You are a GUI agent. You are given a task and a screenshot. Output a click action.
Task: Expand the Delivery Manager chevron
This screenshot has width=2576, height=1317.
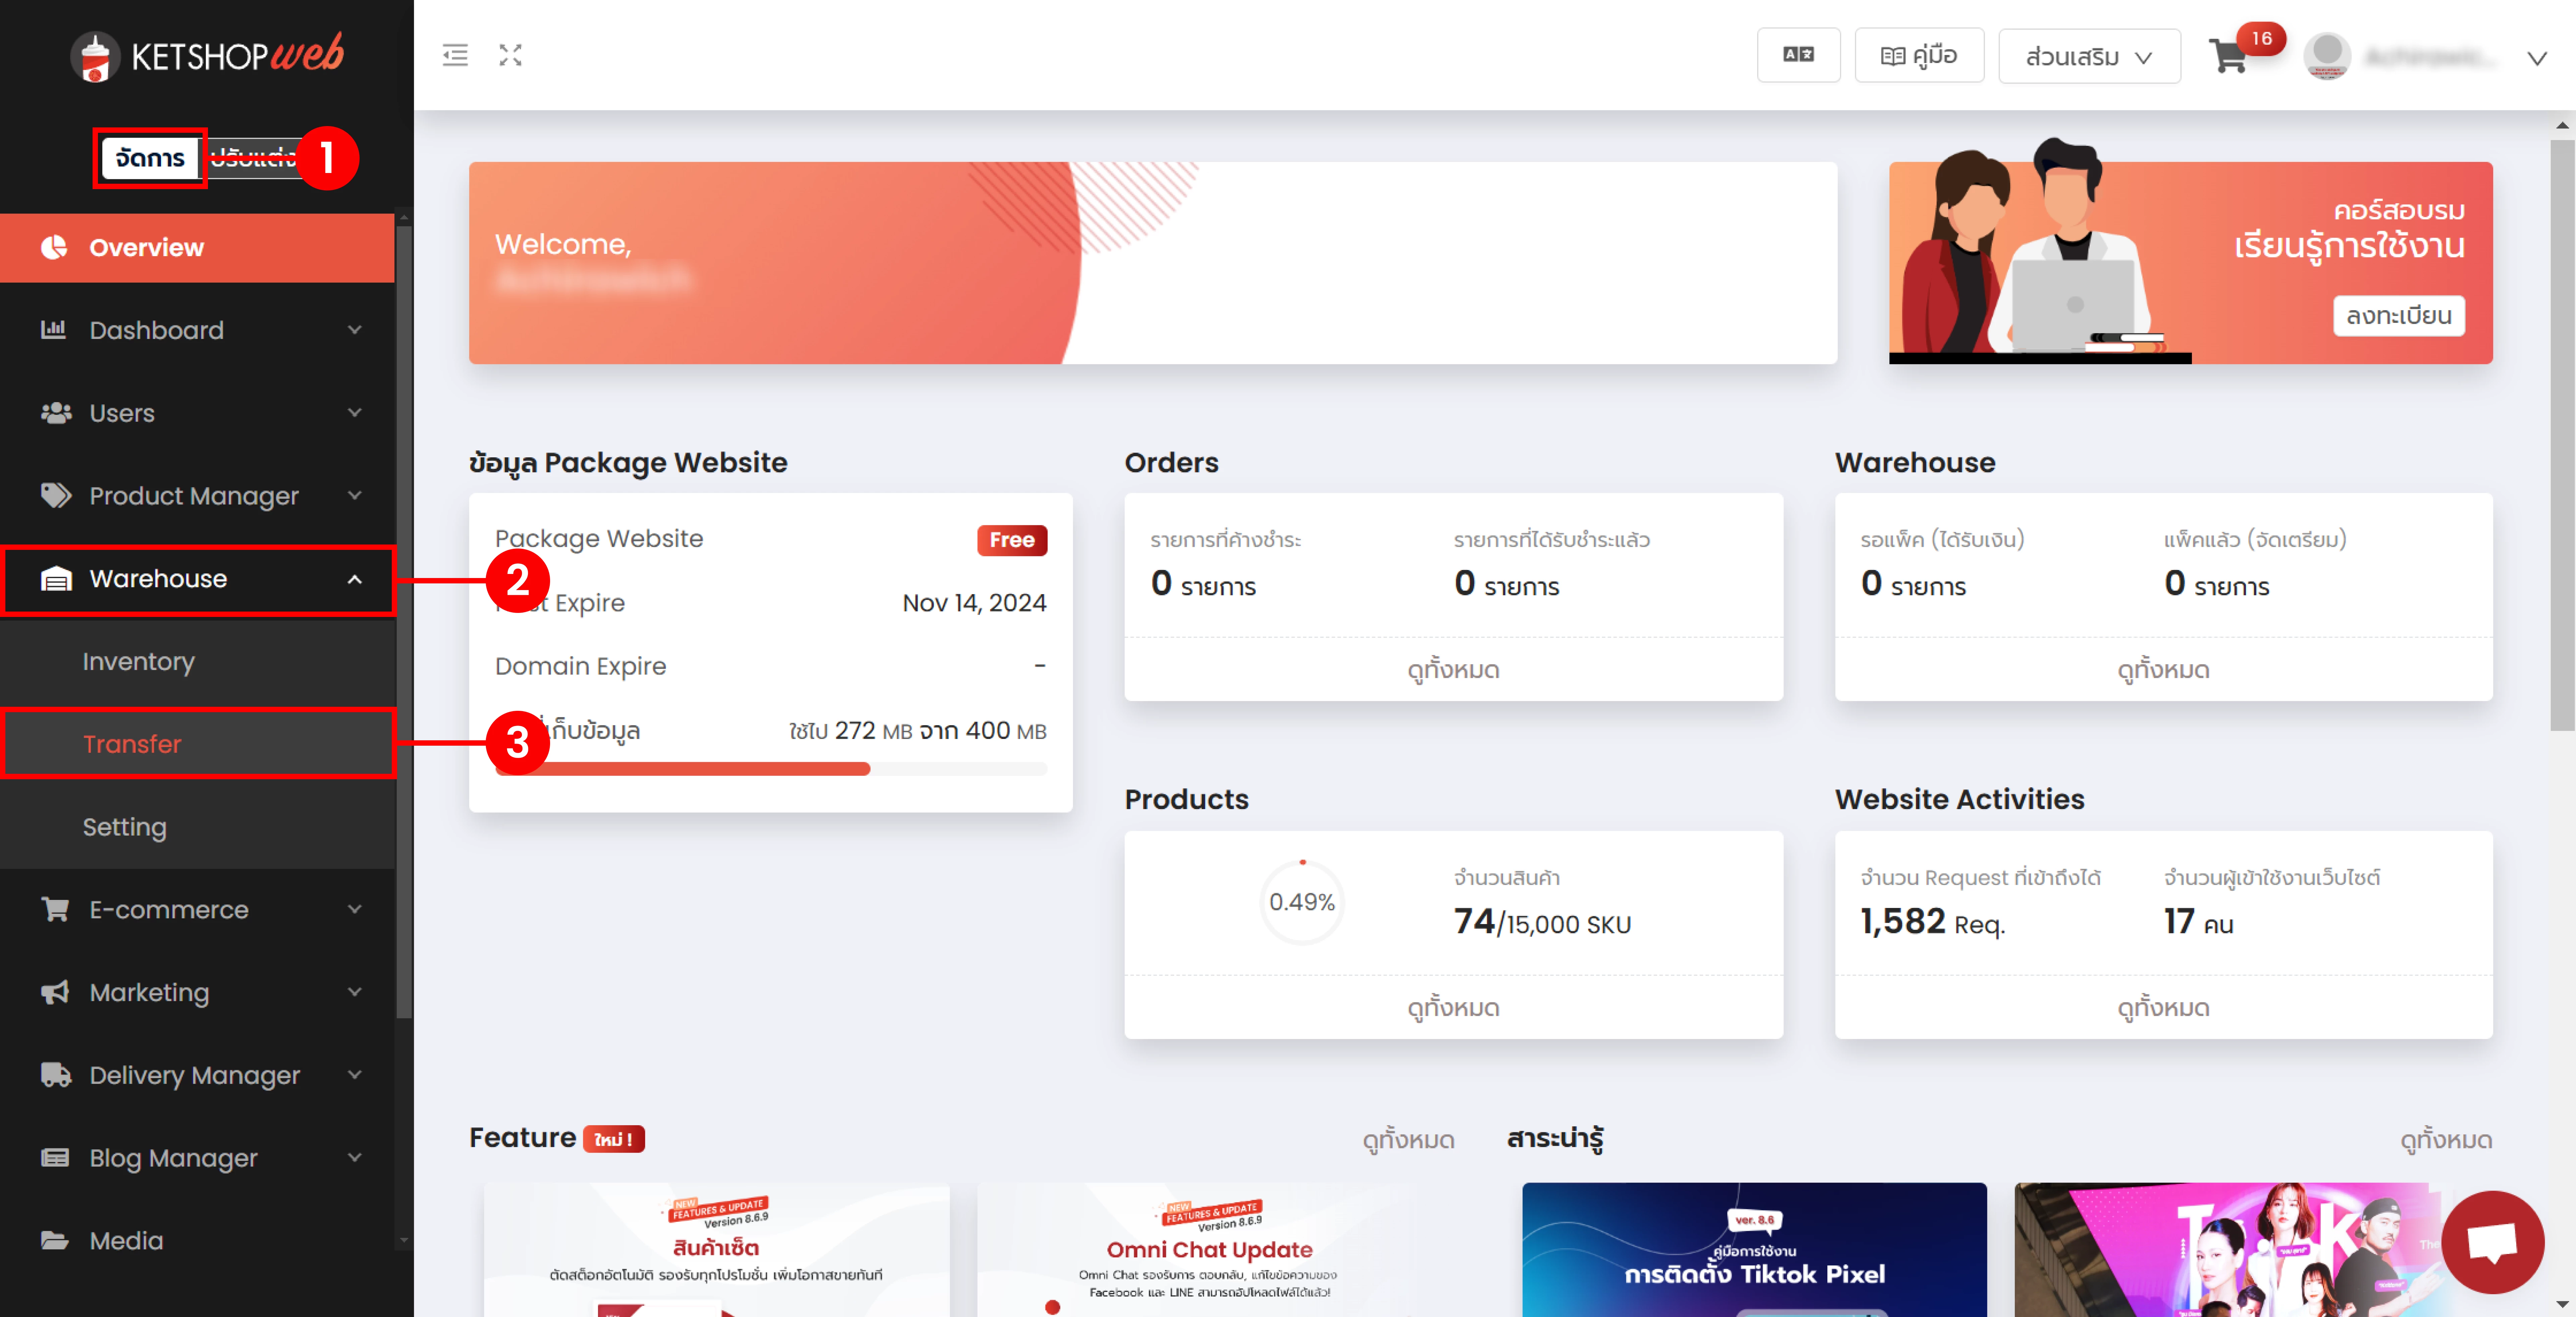pos(354,1075)
